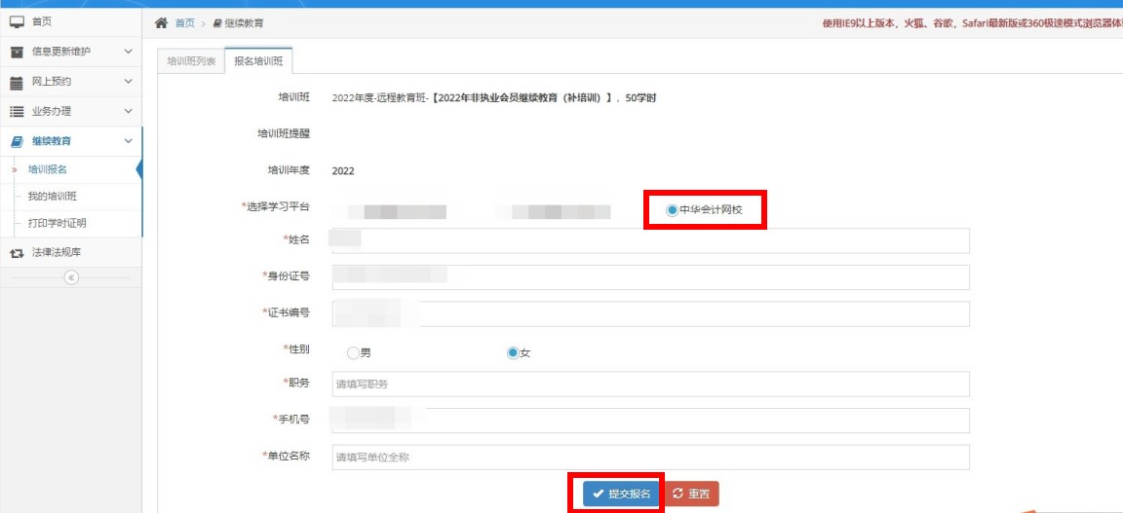Collapse the 继续教育 chevron

(129, 142)
